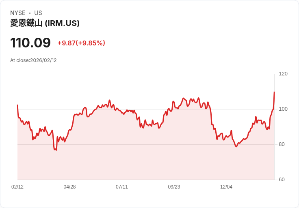Click the latest peak at chart's right end
Screen dimensions: 299x208
(x=274, y=92)
